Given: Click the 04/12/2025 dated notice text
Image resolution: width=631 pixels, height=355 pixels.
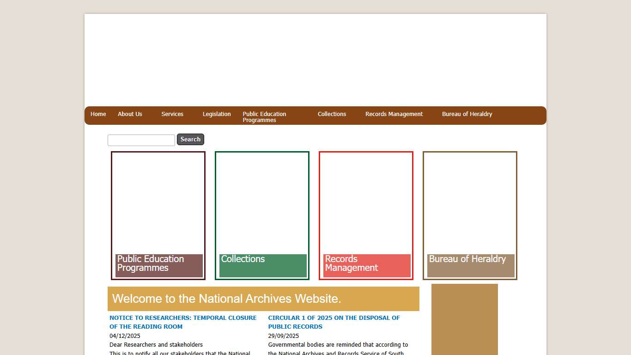Looking at the screenshot, I should pos(125,336).
